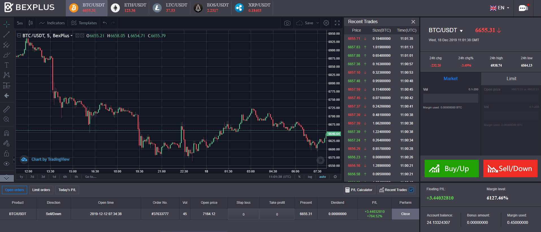This screenshot has height=232, width=541.
Task: Enter fullscreen chart mode
Action: 337,23
